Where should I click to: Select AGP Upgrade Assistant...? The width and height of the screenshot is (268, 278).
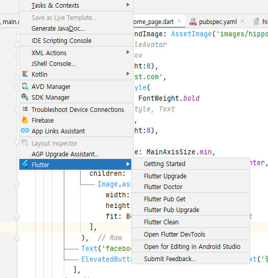77,154
